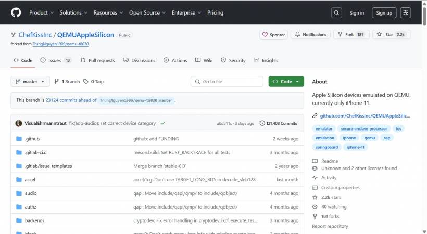Click the Sign up button
Viewport: 427px width, 234px height.
[x=384, y=13]
